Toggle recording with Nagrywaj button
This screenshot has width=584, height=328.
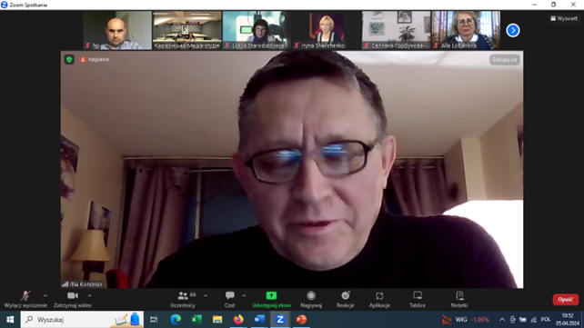(311, 299)
